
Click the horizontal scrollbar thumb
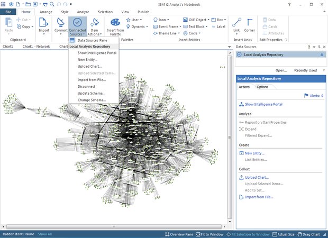point(114,226)
